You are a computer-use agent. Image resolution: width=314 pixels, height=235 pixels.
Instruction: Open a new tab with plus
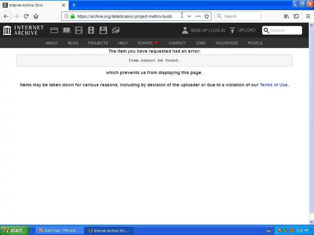(x=74, y=5)
